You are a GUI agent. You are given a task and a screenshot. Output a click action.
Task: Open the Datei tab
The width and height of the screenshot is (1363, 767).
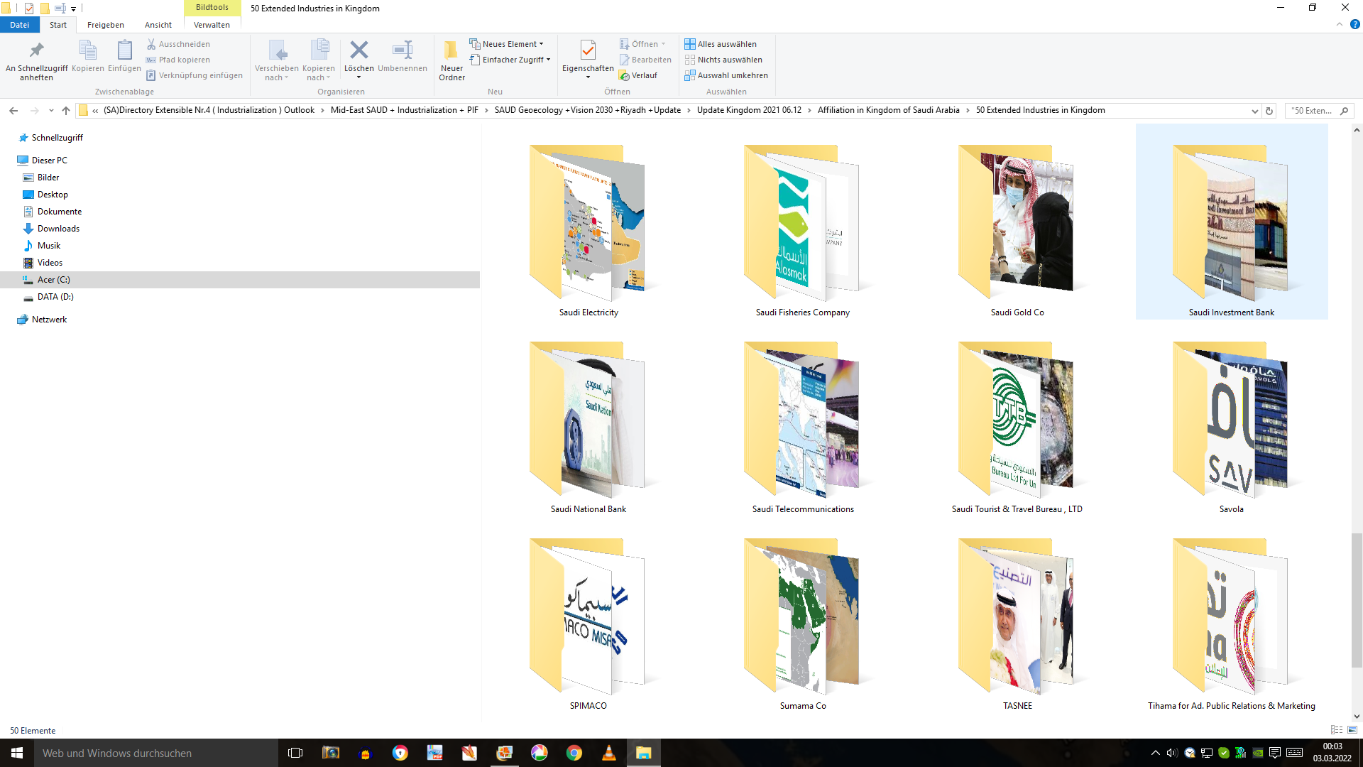[x=19, y=25]
